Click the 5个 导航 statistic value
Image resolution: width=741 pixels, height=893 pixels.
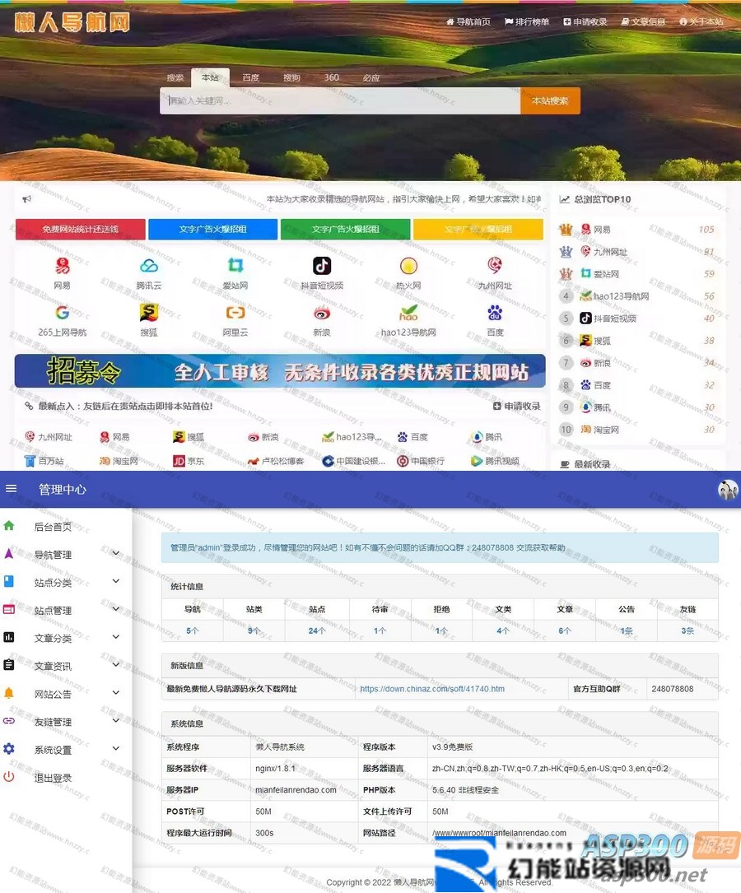pos(193,630)
